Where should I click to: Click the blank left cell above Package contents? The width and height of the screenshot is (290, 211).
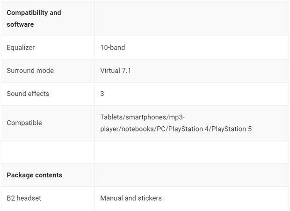[48, 152]
